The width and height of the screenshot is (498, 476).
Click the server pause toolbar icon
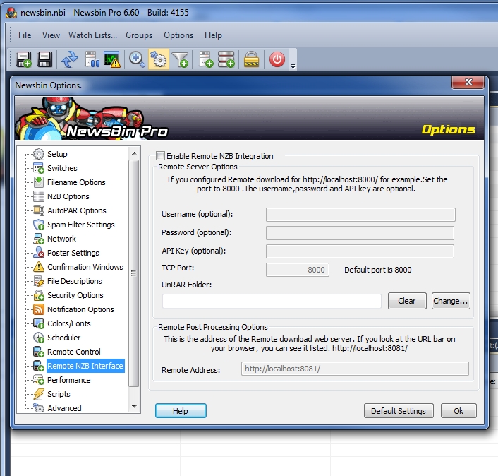92,59
